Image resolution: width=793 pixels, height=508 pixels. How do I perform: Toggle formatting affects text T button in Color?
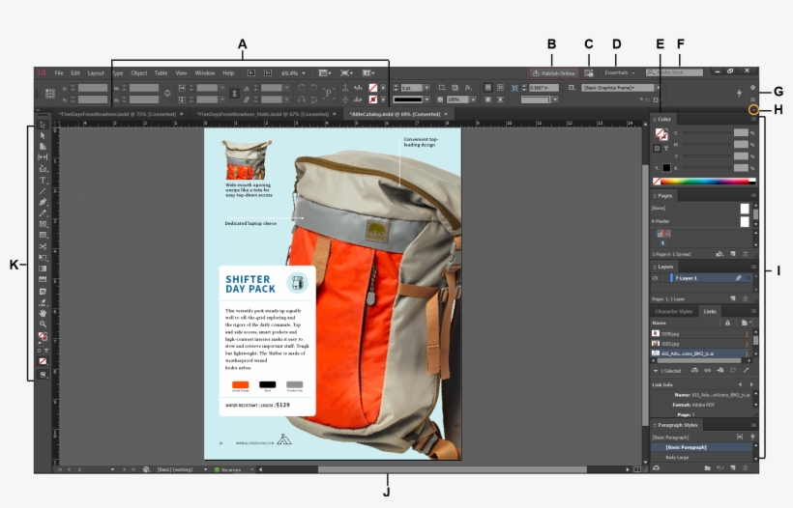pyautogui.click(x=666, y=149)
